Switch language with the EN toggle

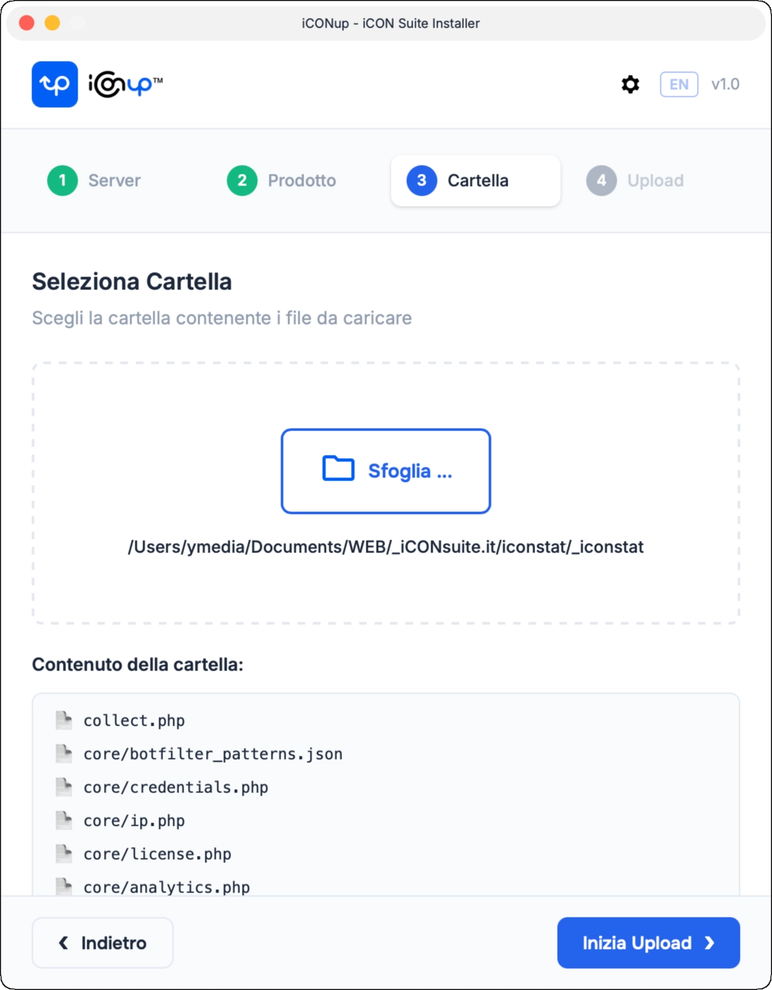point(679,84)
